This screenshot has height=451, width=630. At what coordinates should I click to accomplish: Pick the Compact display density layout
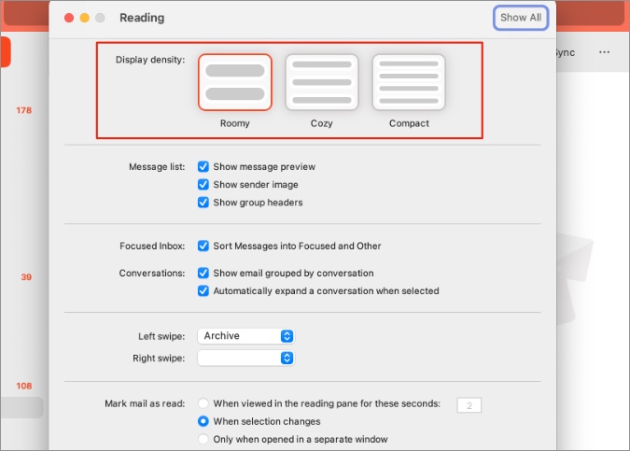point(409,82)
